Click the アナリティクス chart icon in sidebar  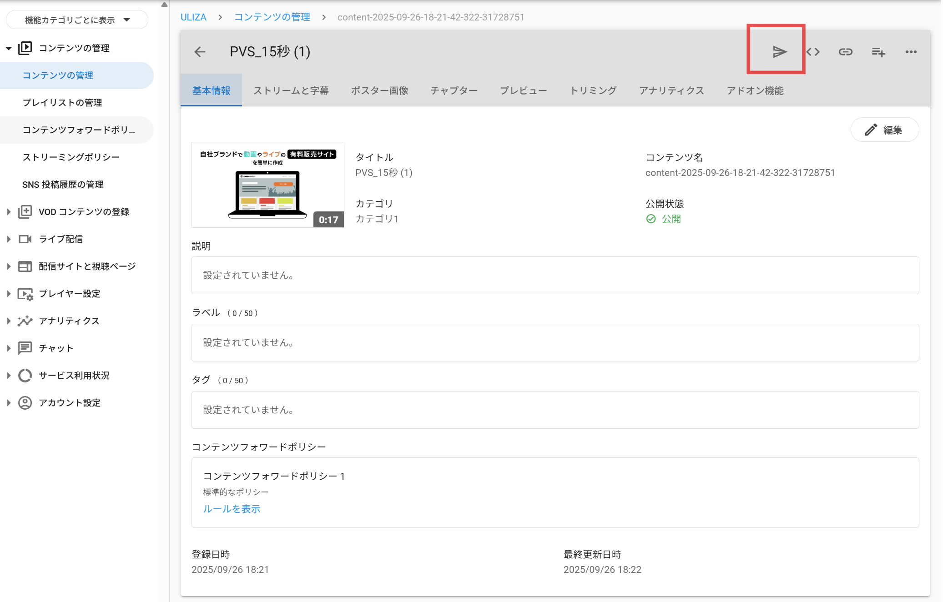click(x=25, y=321)
